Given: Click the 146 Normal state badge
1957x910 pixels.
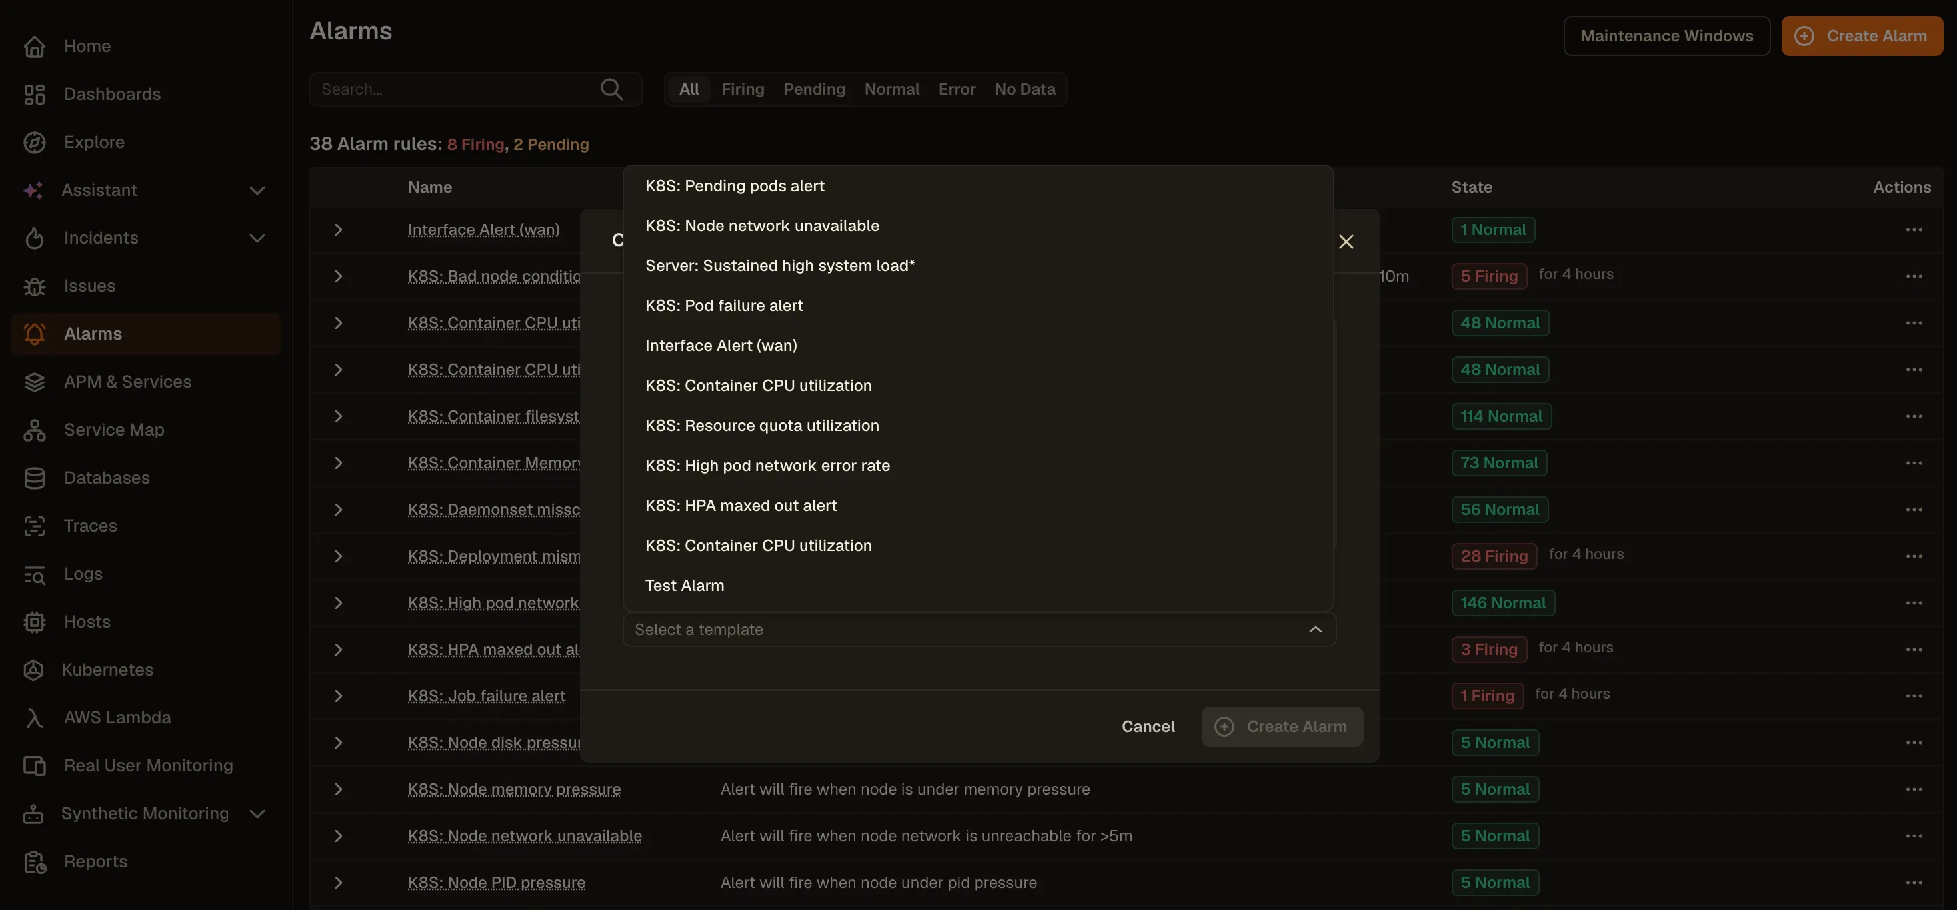Looking at the screenshot, I should (1502, 603).
